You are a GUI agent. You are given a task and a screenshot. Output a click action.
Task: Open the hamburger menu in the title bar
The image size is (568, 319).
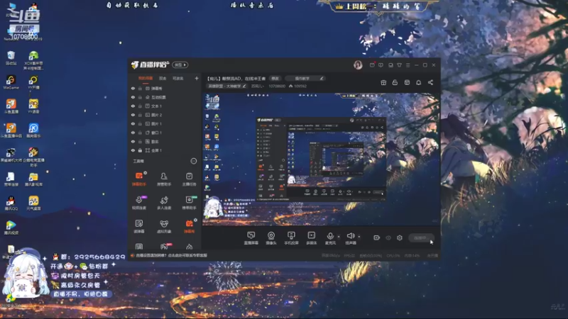[408, 65]
